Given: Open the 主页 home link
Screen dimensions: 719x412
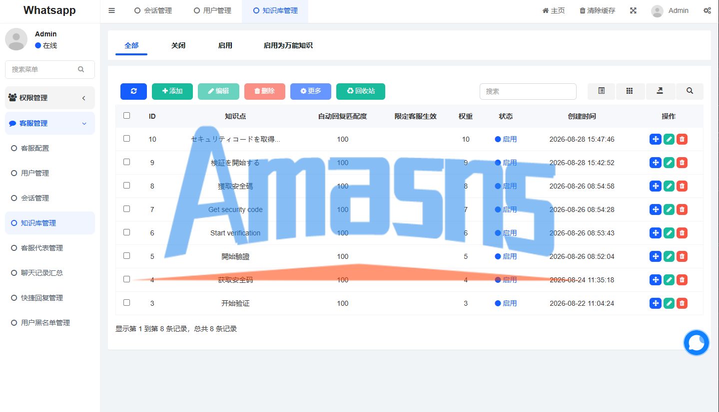Looking at the screenshot, I should [554, 10].
